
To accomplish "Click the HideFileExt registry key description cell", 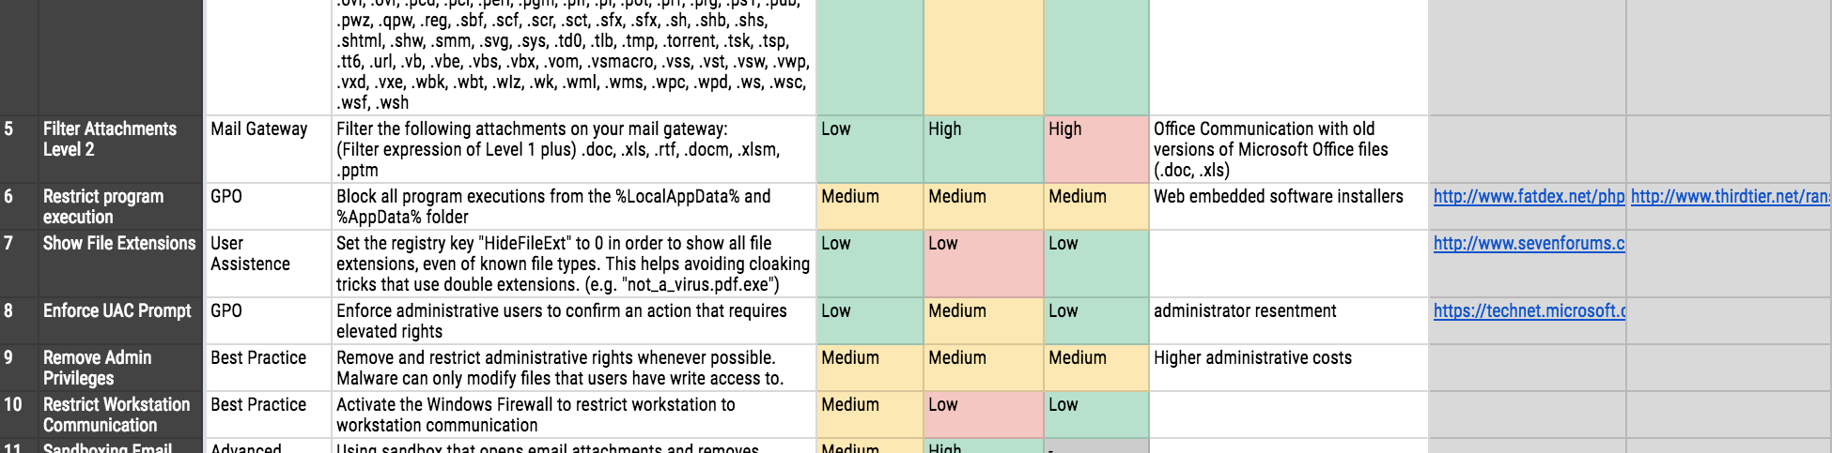I will tap(573, 264).
